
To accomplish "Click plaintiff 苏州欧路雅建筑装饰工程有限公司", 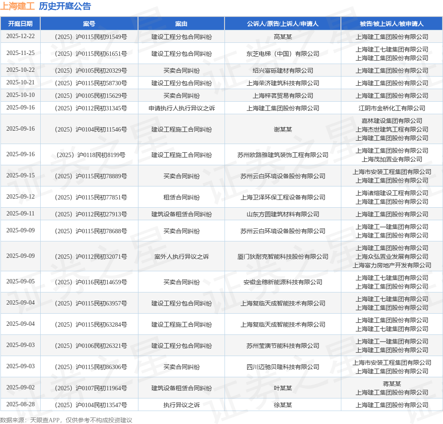I will 283,155.
